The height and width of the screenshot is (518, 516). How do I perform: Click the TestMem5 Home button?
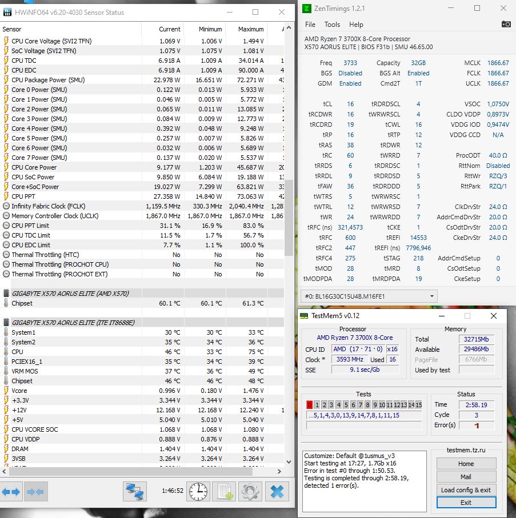tap(466, 464)
